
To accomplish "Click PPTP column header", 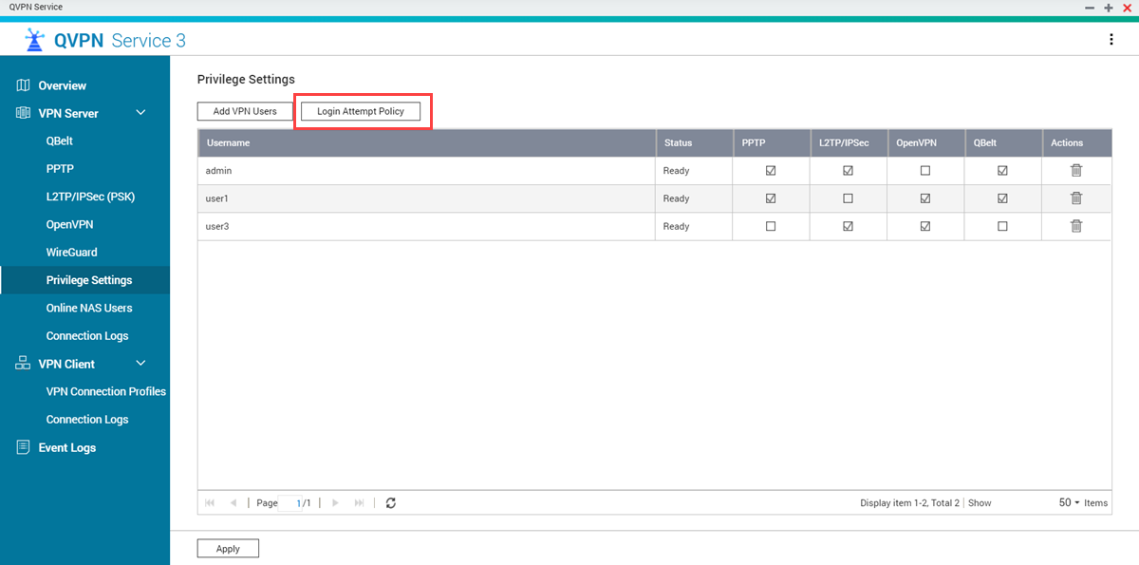I will (771, 142).
